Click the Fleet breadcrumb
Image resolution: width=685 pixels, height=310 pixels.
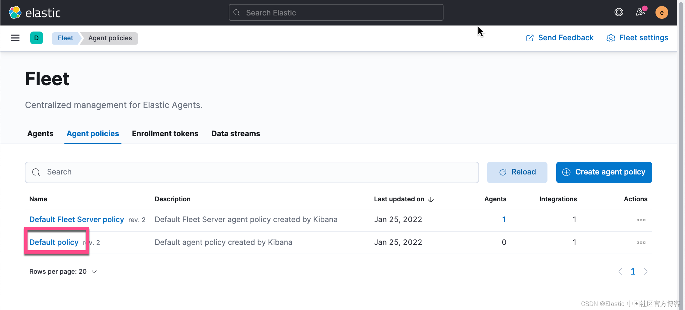pos(65,38)
